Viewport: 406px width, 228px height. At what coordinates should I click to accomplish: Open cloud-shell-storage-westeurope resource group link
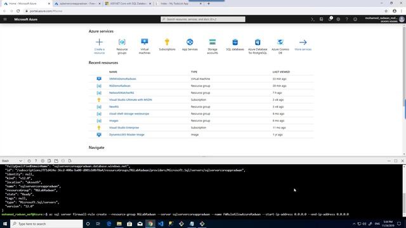coord(129,114)
